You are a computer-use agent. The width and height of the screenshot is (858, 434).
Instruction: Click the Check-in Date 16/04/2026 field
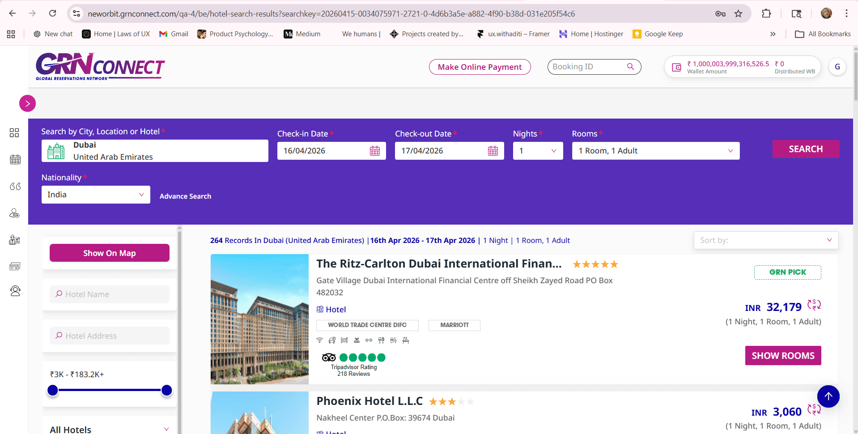pyautogui.click(x=331, y=151)
